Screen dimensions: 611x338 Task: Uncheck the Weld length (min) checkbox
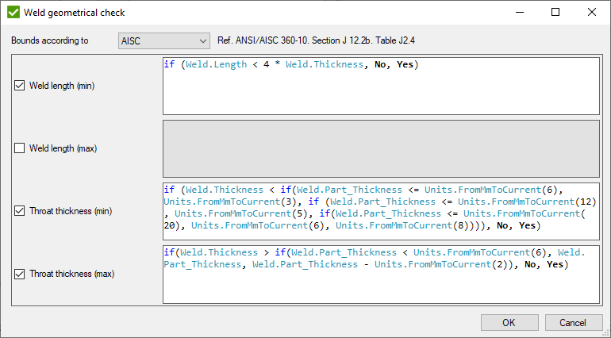click(20, 86)
